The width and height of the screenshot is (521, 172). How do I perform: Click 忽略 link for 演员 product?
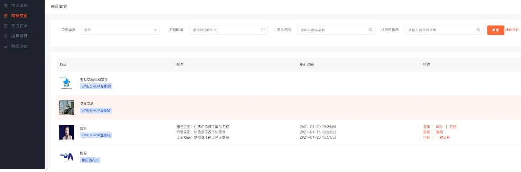pos(452,126)
